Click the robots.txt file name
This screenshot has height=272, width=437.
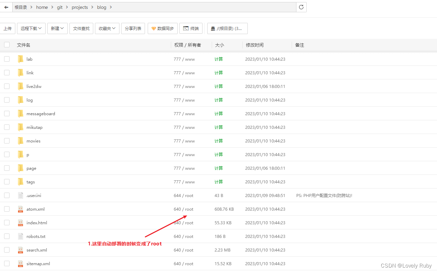tap(36, 236)
